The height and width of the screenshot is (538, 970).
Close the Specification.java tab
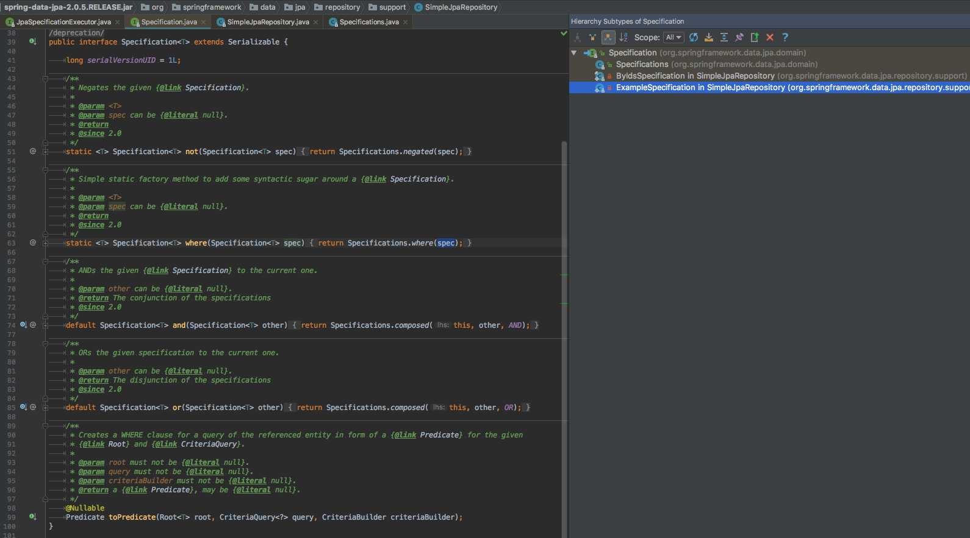coord(204,23)
